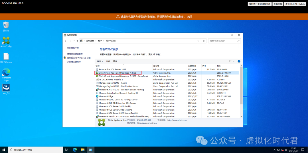
Task: Go up one folder level
Action: [x=77, y=41]
